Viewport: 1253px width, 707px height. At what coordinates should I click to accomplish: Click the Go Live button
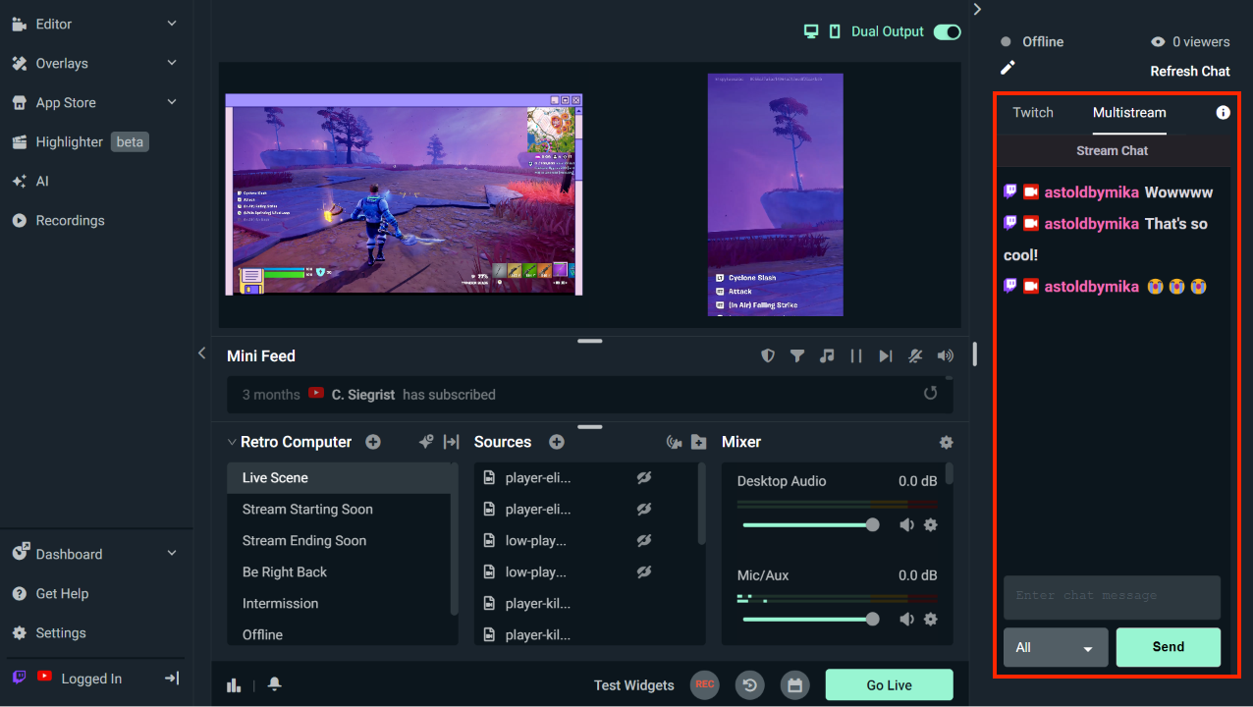[x=890, y=685]
